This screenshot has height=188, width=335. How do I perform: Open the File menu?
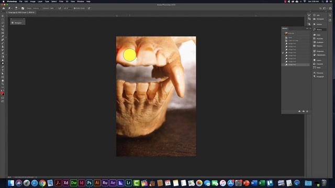click(x=20, y=1)
